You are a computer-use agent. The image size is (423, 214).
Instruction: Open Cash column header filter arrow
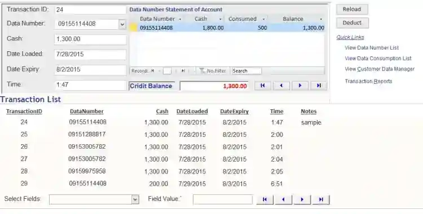click(x=221, y=19)
